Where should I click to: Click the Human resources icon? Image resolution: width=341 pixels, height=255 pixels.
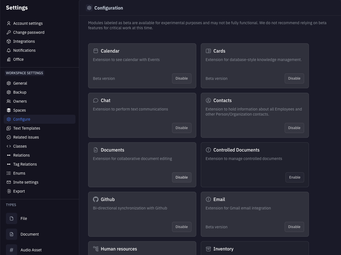point(95,249)
